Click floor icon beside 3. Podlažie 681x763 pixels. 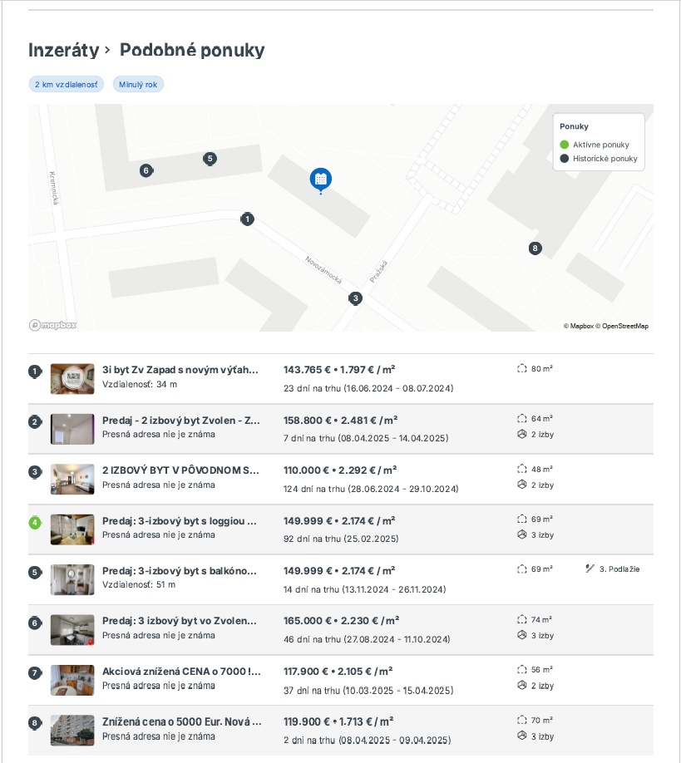590,569
